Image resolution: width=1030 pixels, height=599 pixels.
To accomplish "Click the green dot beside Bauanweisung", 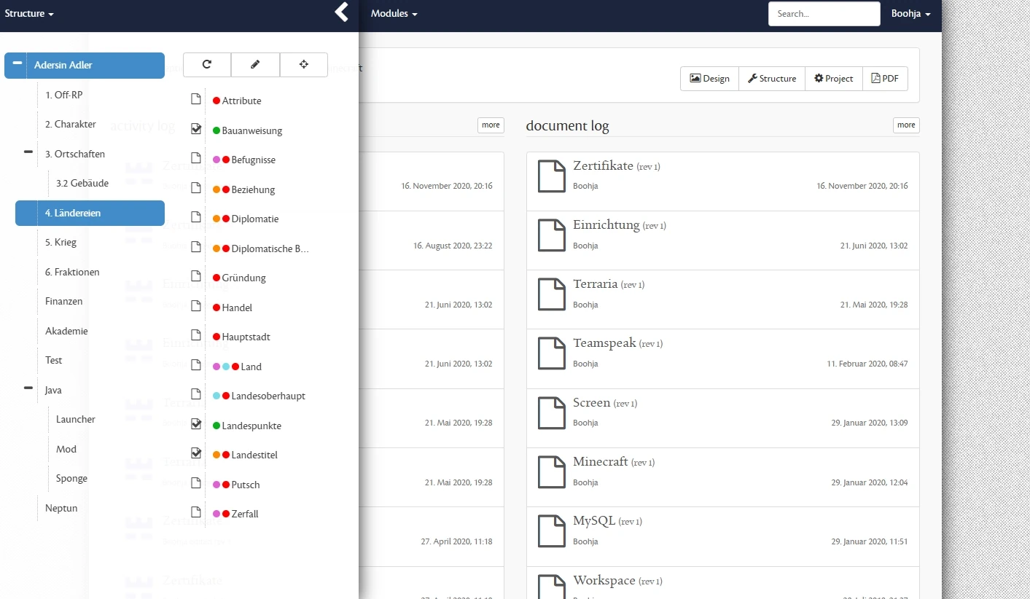I will 216,130.
